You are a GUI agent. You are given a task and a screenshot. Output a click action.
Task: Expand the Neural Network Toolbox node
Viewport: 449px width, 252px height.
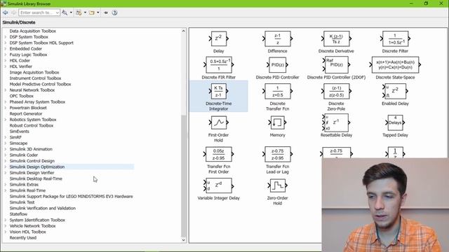click(x=5, y=90)
